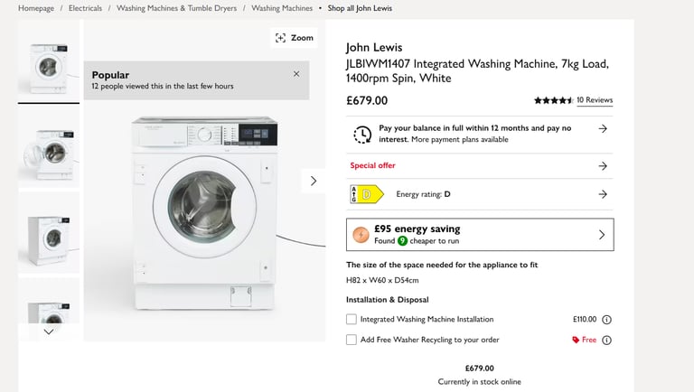Screen dimensions: 694x392
Task: Tick Integrated Washing Machine Installation checkbox
Action: pos(352,319)
